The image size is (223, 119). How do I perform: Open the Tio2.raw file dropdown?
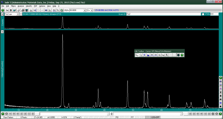18,14
